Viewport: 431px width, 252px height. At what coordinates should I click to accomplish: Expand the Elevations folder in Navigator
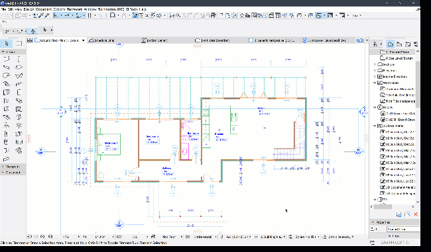pos(375,71)
